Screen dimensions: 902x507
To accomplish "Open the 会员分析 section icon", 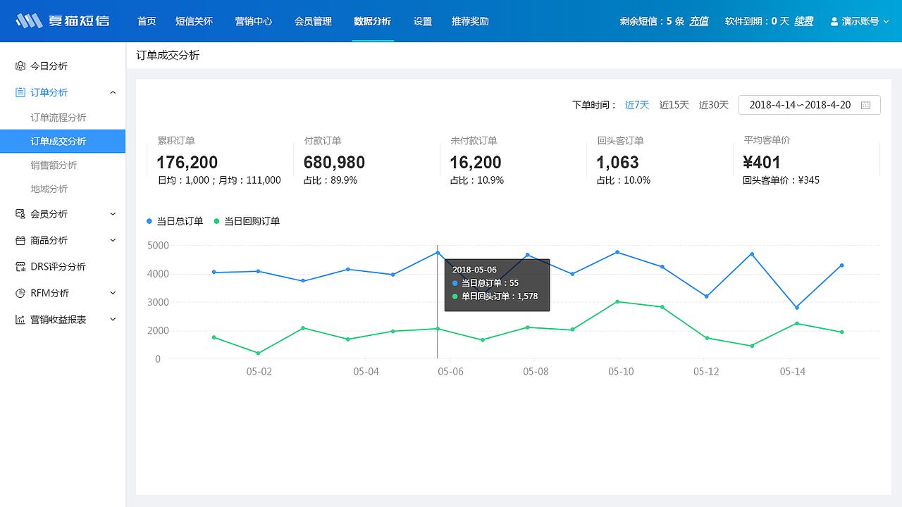I will (x=22, y=213).
